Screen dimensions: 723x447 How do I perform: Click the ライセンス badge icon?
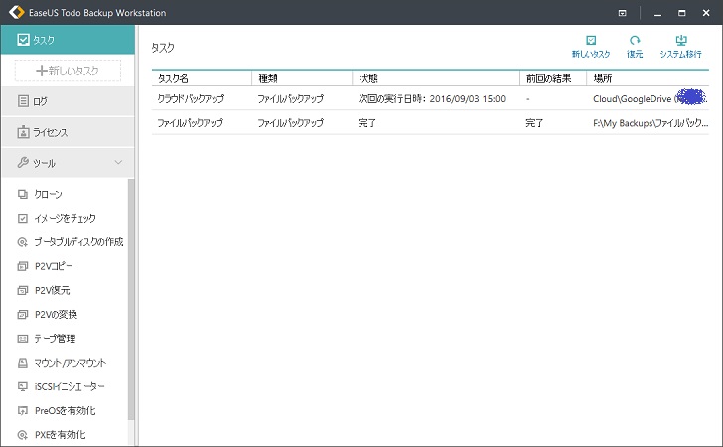[x=23, y=132]
